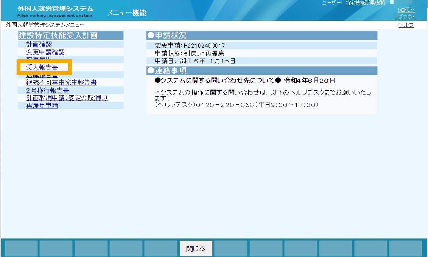Click the blank button left of 閉じる
Image resolution: width=428 pixels, height=257 pixels.
coord(161,248)
